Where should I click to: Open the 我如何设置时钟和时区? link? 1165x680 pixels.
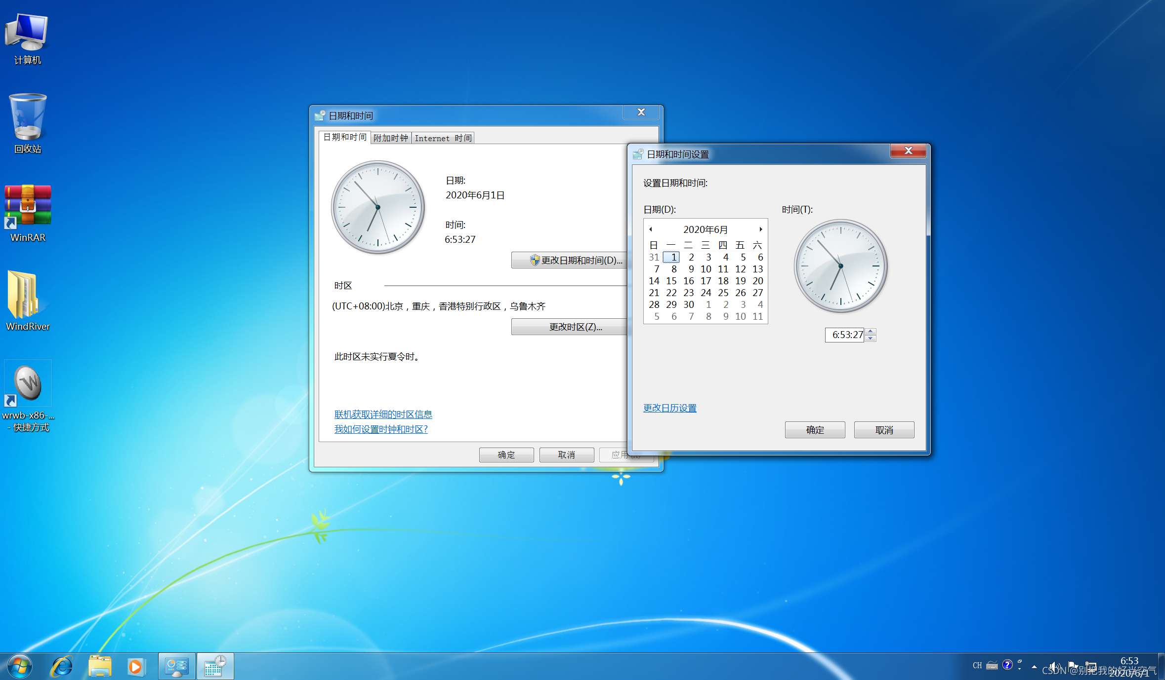coord(381,429)
